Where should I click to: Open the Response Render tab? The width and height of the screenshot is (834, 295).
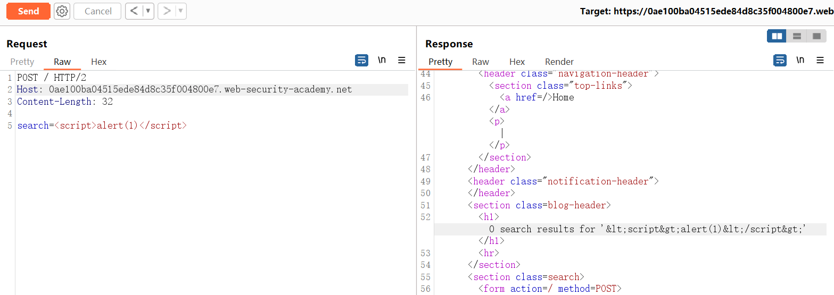pos(559,62)
